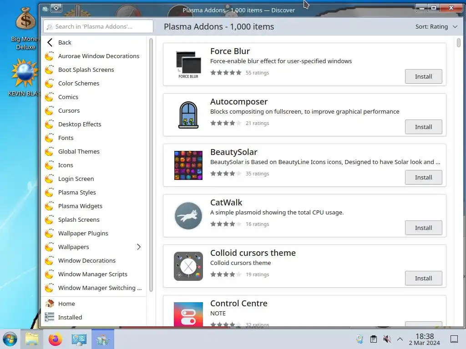This screenshot has height=349, width=466.
Task: Click the Discover app icon in titlebar
Action: [45, 9]
